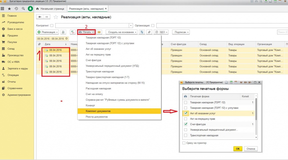Viewport: 288px width, 160px height.
Task: Uncheck the Счет-фактура checkbox in the dialog
Action: tap(186, 124)
